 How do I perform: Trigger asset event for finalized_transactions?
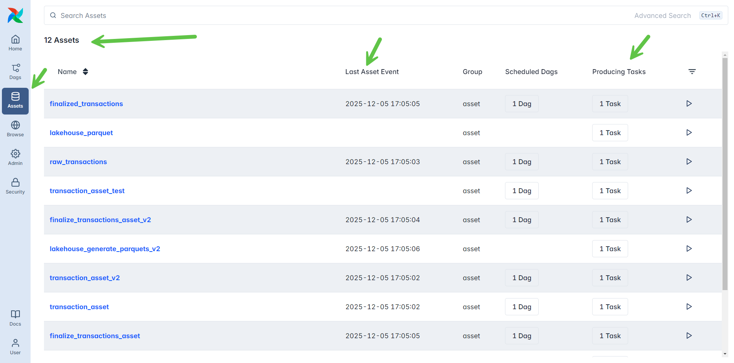coord(689,103)
